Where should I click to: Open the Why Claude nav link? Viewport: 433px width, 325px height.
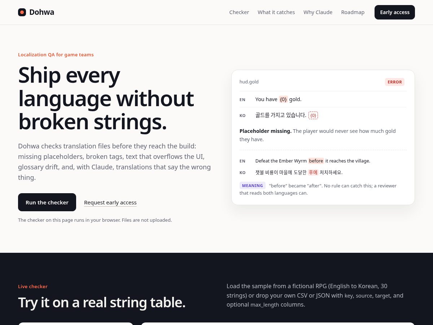pyautogui.click(x=318, y=12)
